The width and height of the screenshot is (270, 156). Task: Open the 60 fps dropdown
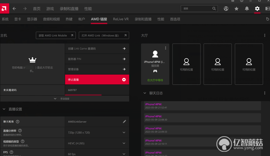[97, 153]
